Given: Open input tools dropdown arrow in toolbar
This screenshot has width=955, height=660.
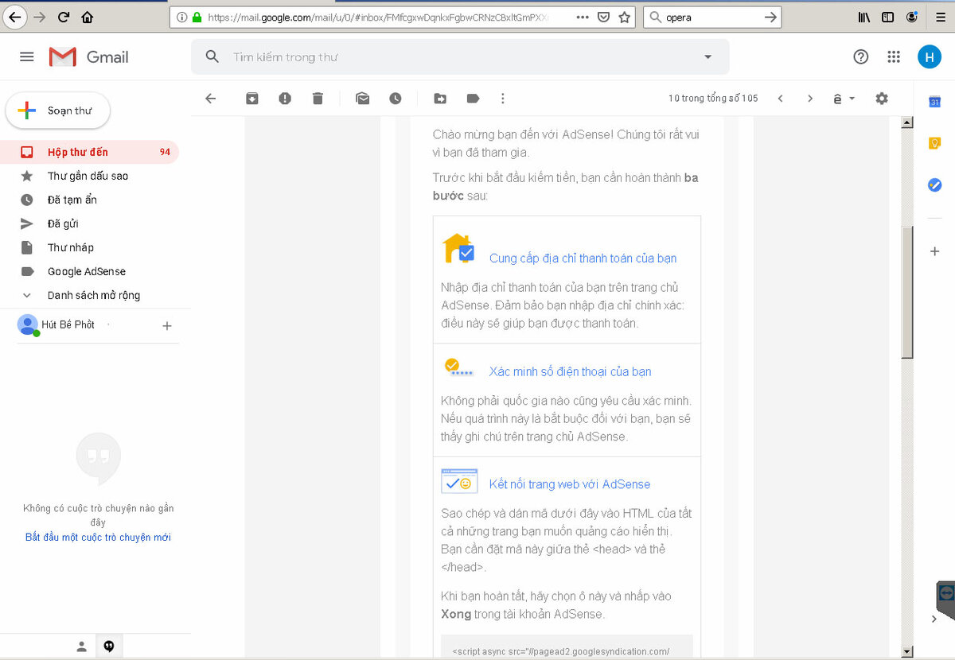Looking at the screenshot, I should tap(852, 99).
